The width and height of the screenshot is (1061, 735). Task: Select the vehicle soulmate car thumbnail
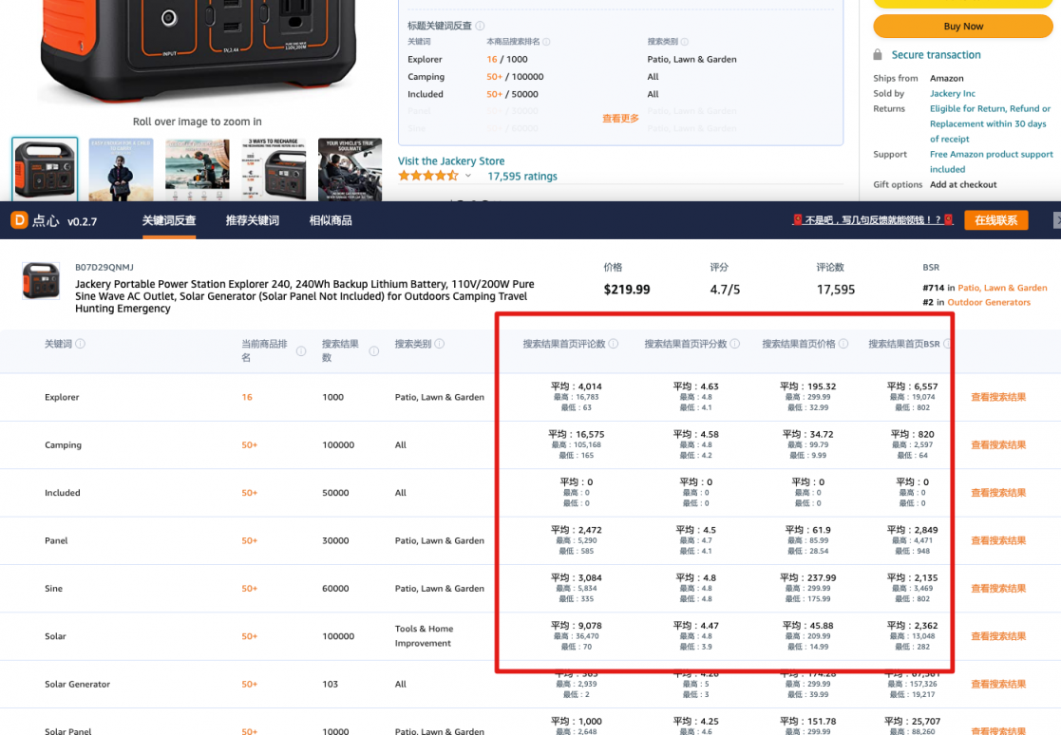[350, 169]
